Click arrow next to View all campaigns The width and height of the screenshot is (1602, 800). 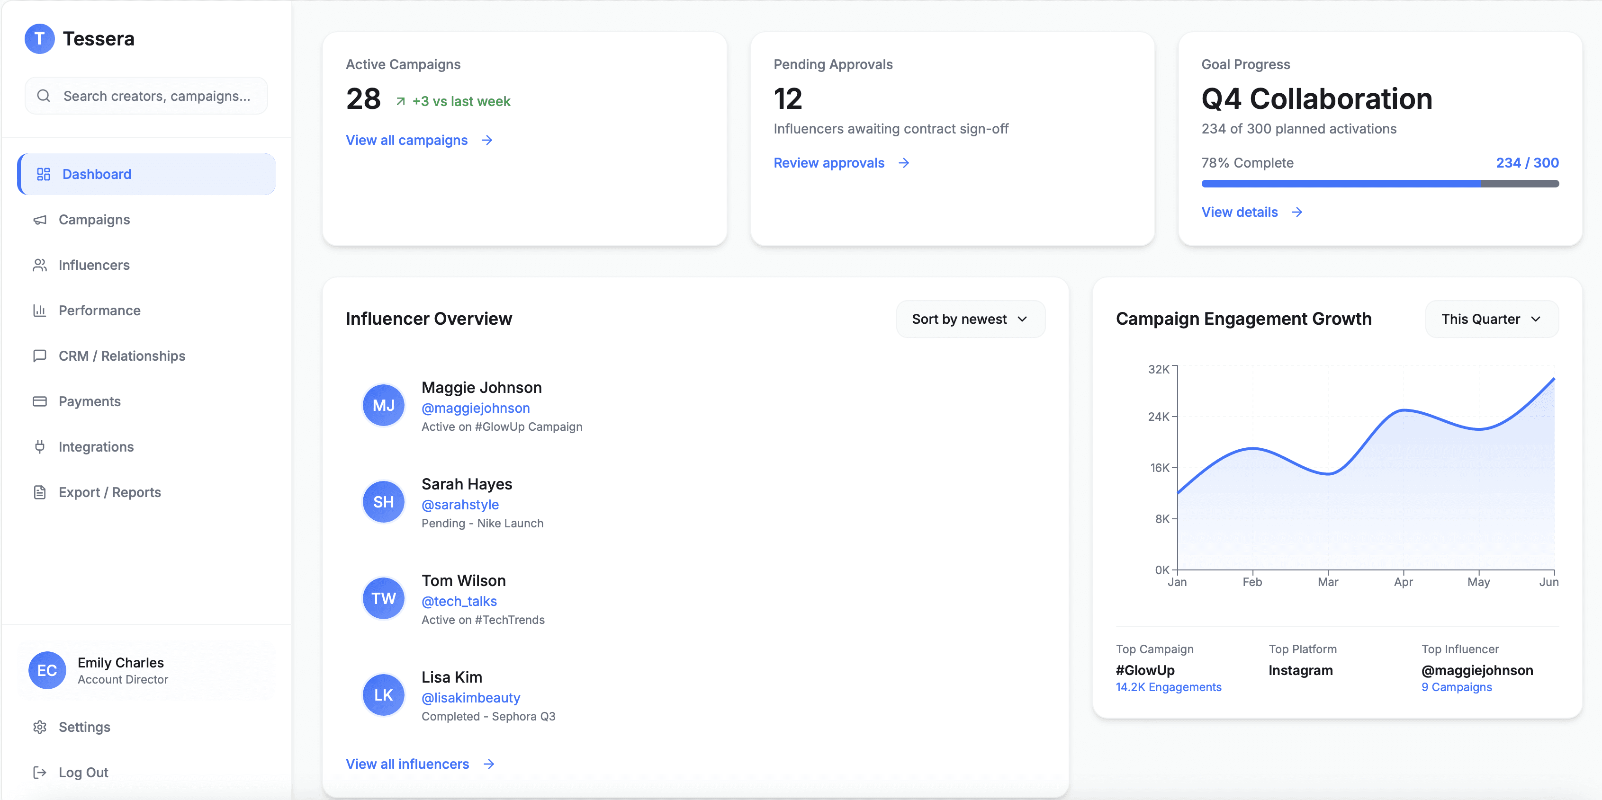coord(487,141)
